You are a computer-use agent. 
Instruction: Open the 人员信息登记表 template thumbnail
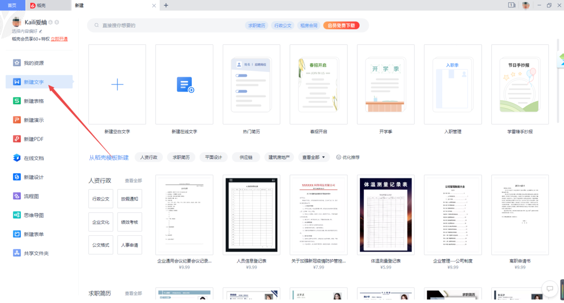click(x=251, y=215)
